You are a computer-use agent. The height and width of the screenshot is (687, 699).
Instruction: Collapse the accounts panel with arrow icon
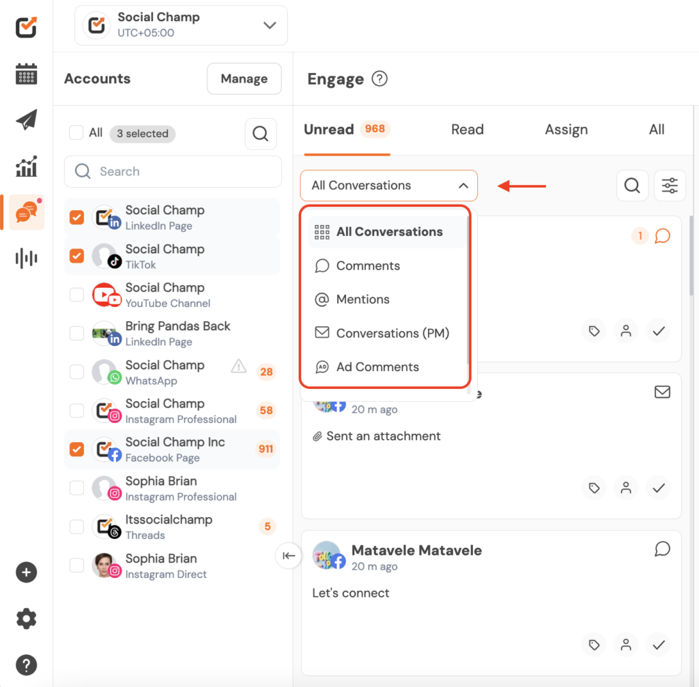[289, 555]
